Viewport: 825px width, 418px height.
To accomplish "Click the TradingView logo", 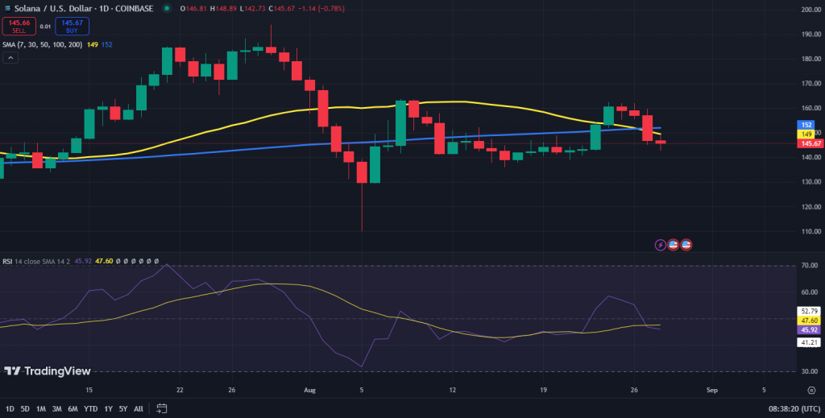I will coord(48,371).
